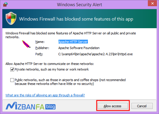Click the Name field label
The width and height of the screenshot is (159, 114).
(40, 42)
